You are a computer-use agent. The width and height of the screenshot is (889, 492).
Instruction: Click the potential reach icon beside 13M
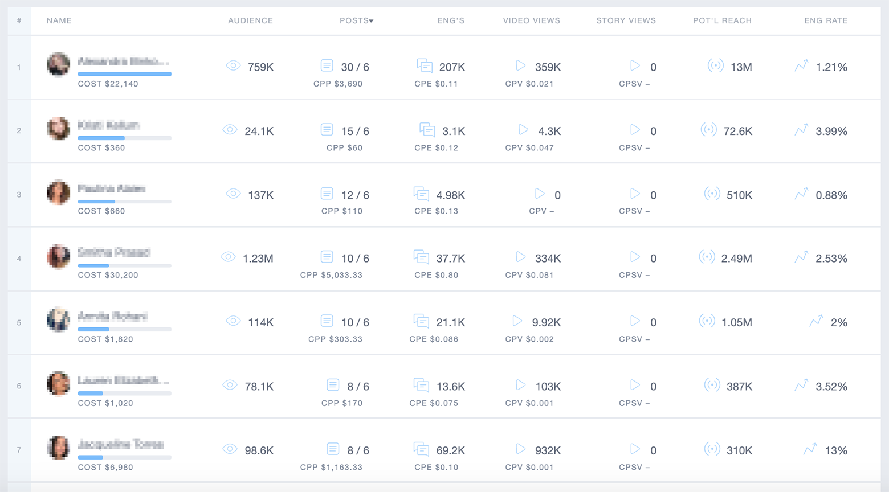coord(715,65)
